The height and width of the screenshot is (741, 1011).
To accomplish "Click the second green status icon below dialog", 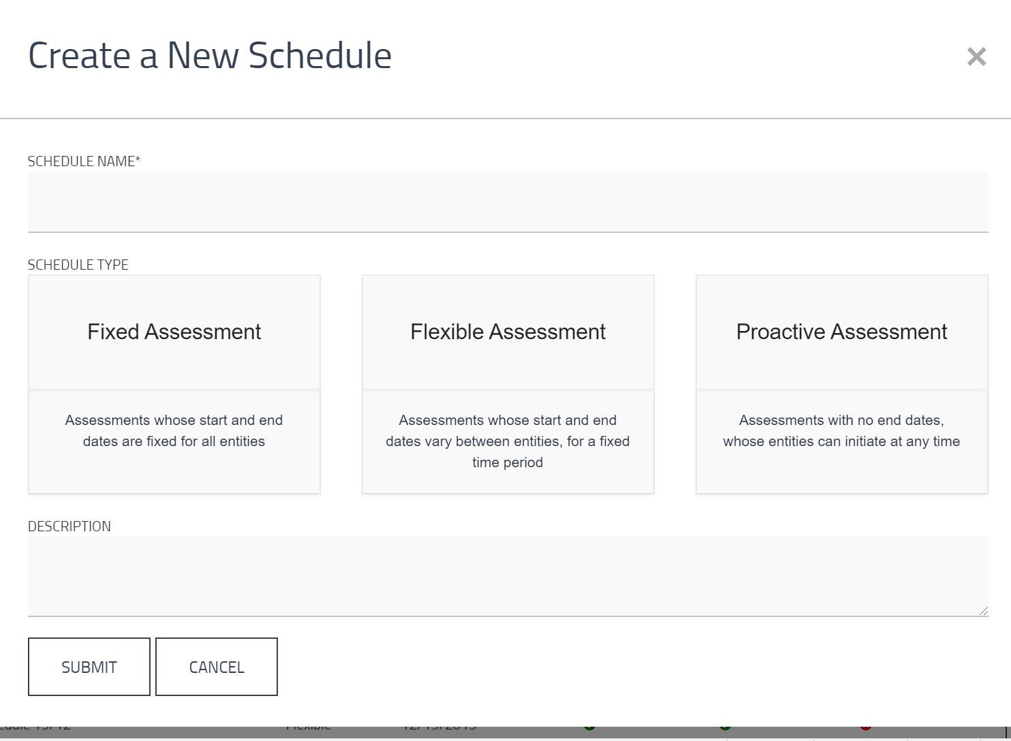I will click(x=725, y=727).
